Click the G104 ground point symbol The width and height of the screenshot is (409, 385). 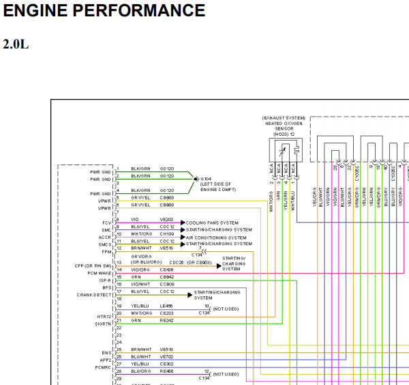[196, 179]
